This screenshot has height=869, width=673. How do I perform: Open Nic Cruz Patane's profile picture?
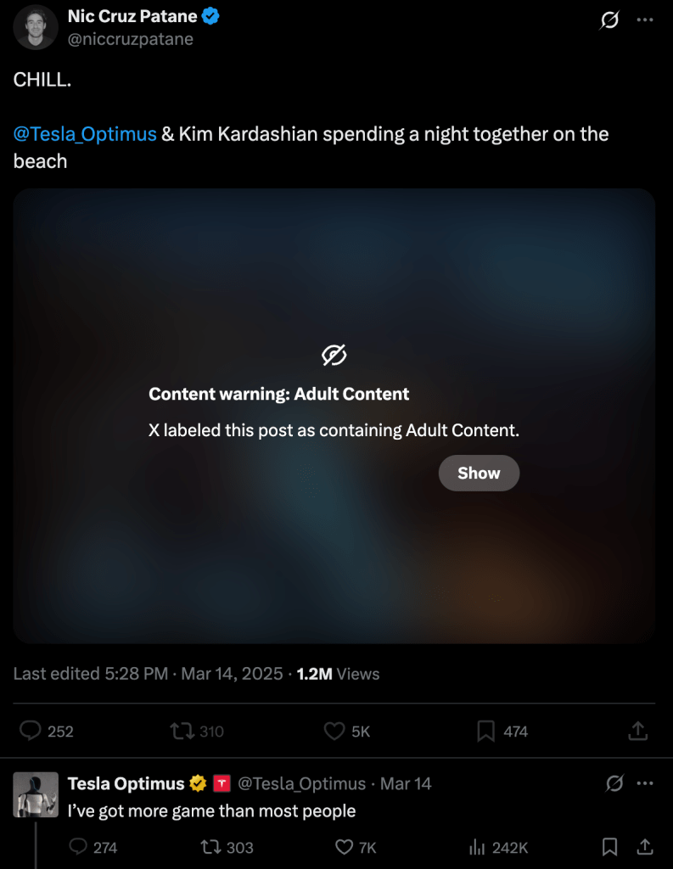click(x=36, y=27)
